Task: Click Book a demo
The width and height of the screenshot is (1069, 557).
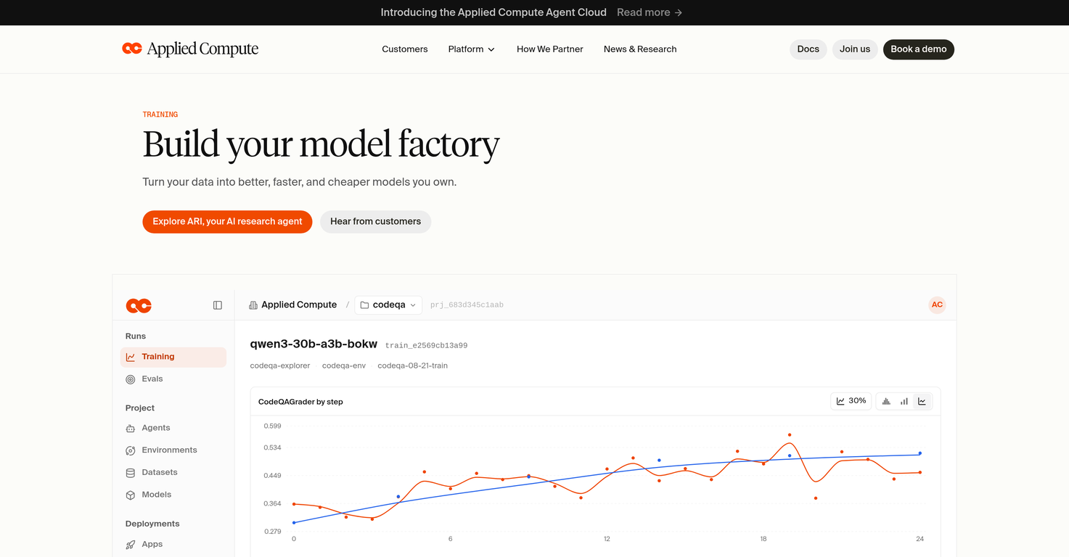Action: point(919,49)
